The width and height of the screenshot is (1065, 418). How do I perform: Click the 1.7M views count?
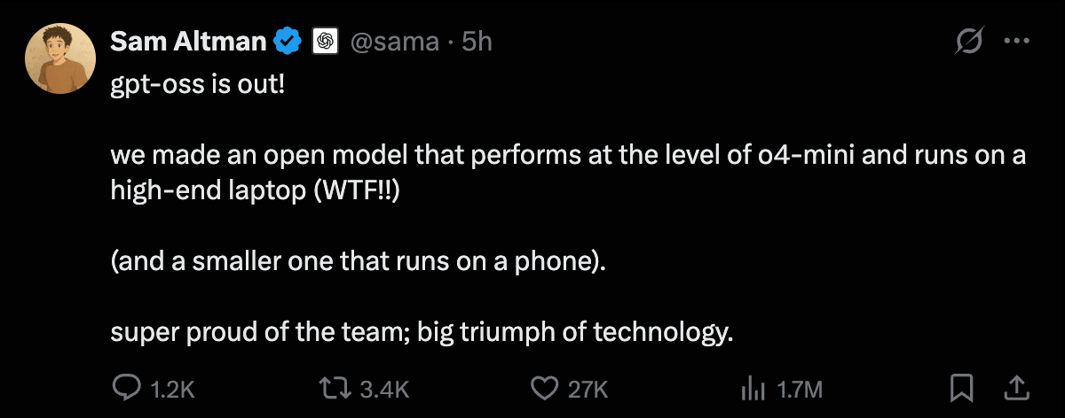(801, 389)
